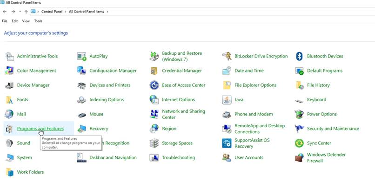Open Network and Sharing Center icon
This screenshot has height=182, width=375.
tap(154, 114)
